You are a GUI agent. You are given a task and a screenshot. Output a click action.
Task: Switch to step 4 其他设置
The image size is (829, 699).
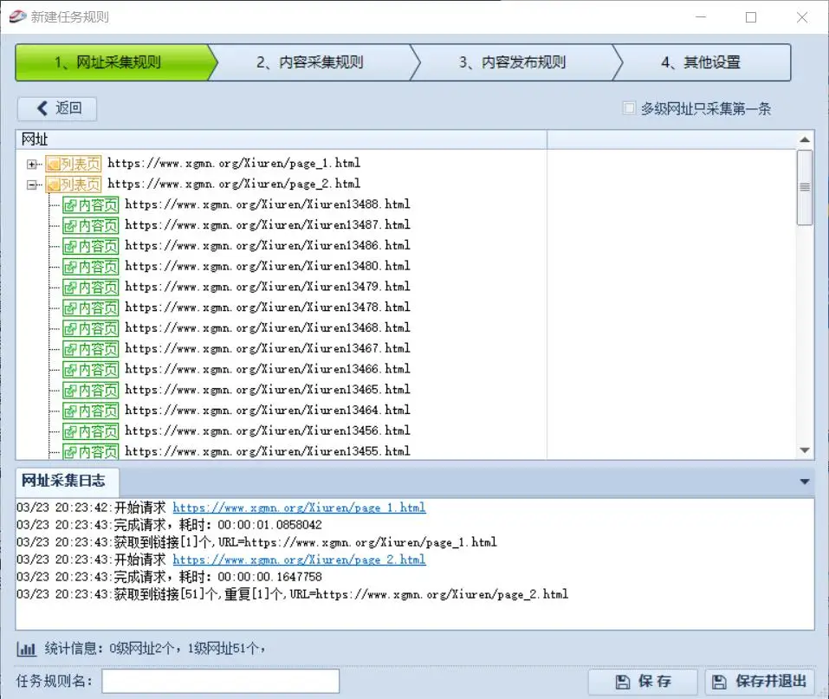[x=702, y=62]
